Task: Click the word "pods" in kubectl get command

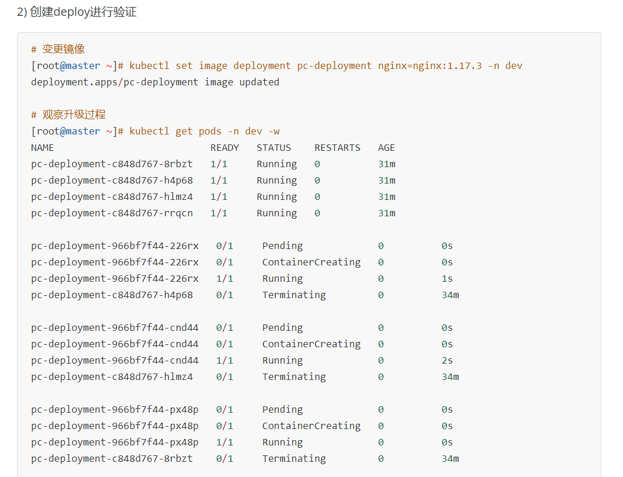Action: tap(210, 131)
